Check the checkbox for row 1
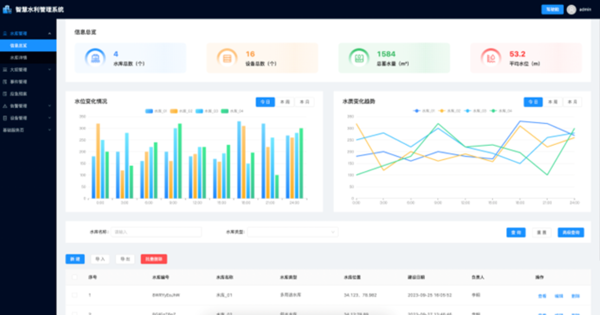The width and height of the screenshot is (600, 315). point(74,295)
